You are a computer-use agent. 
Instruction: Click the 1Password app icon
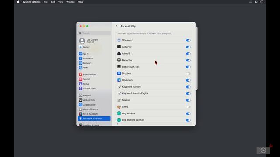[x=119, y=40]
